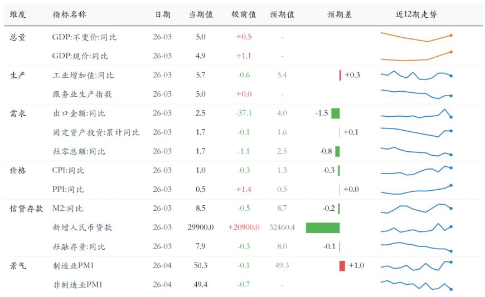
Task: Click the 预期值 column header
Action: tap(282, 14)
